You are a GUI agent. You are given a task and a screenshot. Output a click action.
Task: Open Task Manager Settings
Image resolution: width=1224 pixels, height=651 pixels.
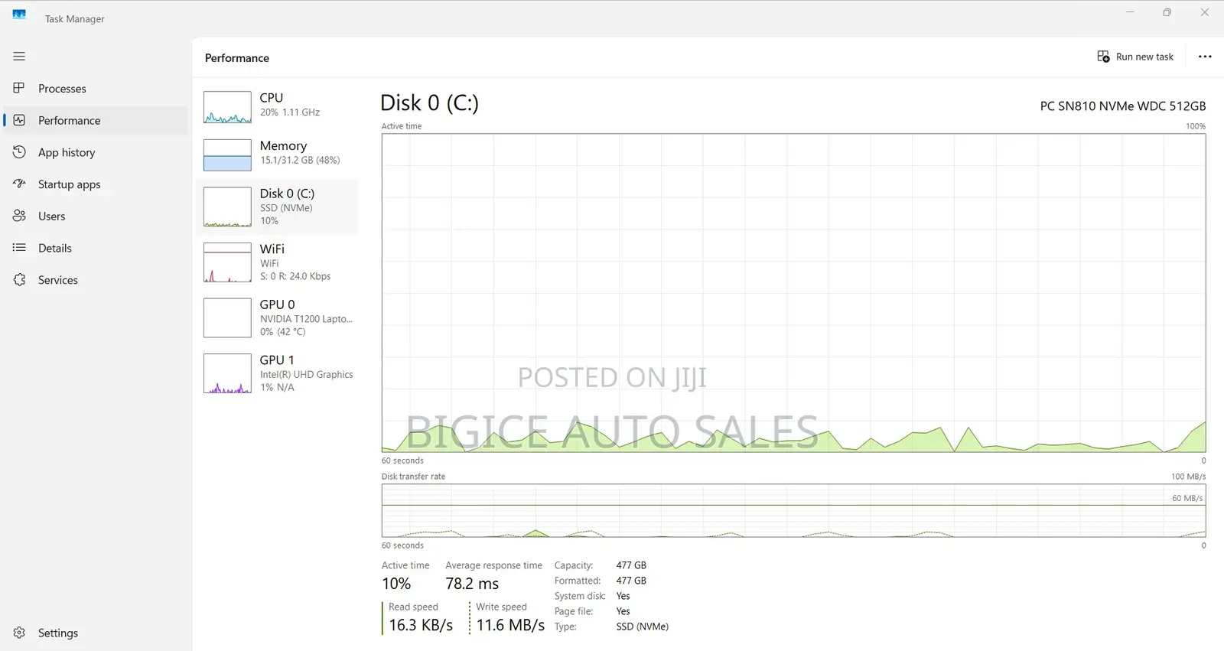pyautogui.click(x=96, y=633)
